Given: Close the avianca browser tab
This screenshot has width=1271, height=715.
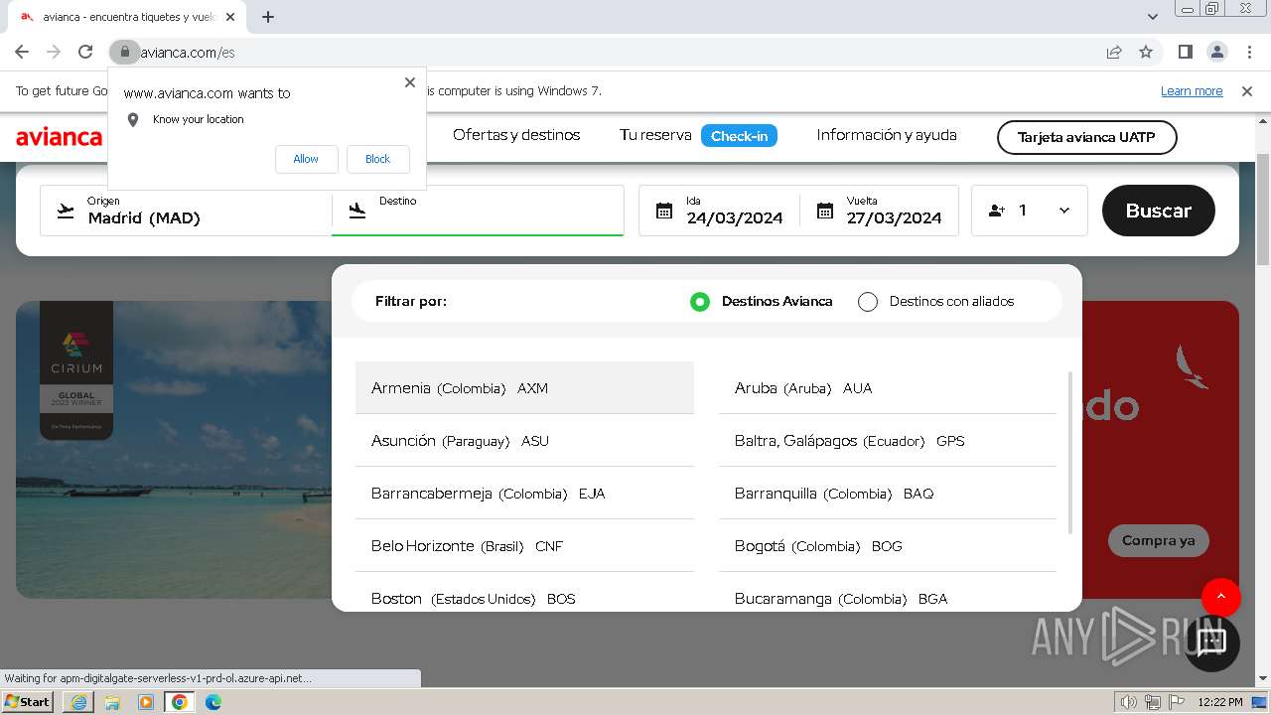Looking at the screenshot, I should (x=230, y=17).
